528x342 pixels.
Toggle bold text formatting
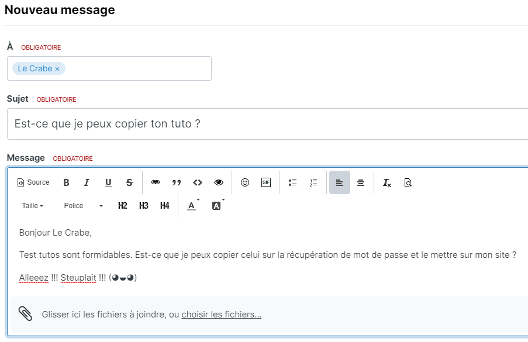click(66, 182)
